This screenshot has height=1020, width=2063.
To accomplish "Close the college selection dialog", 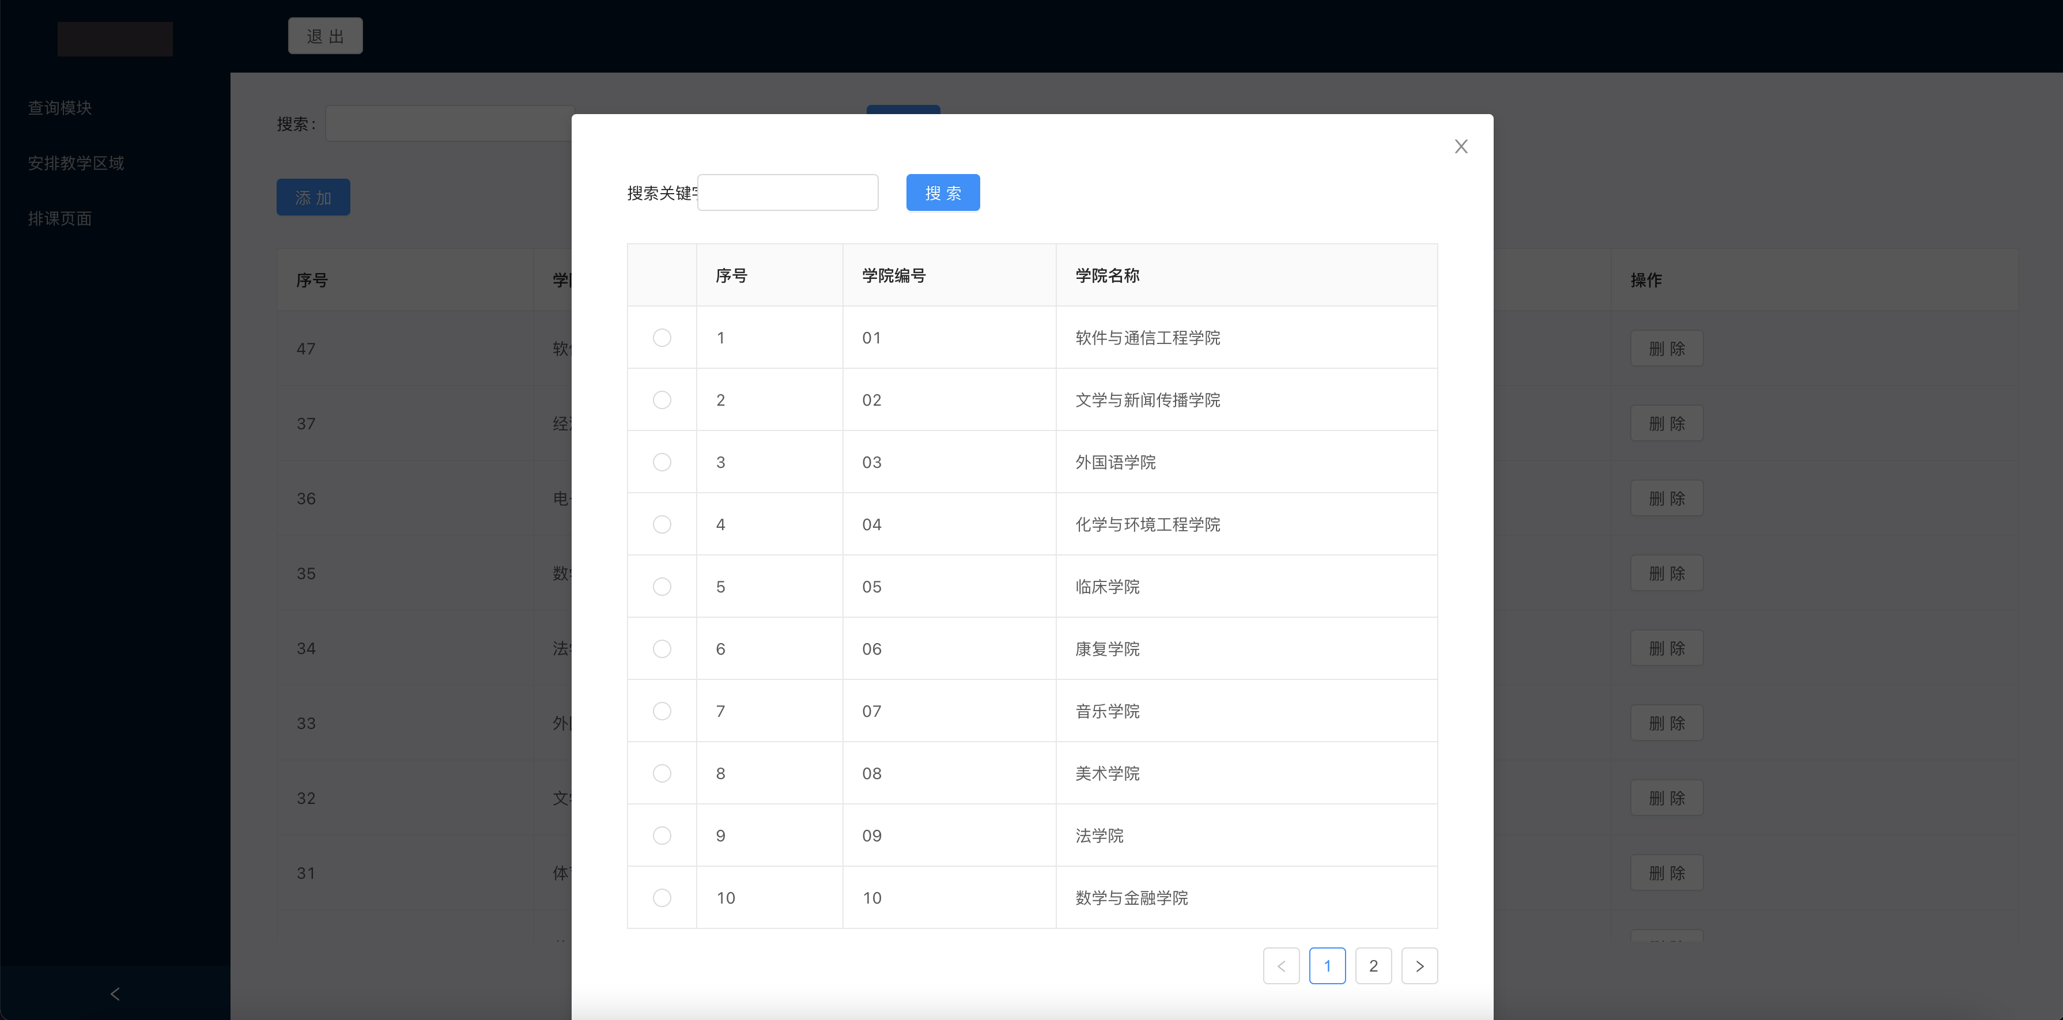I will pos(1461,146).
